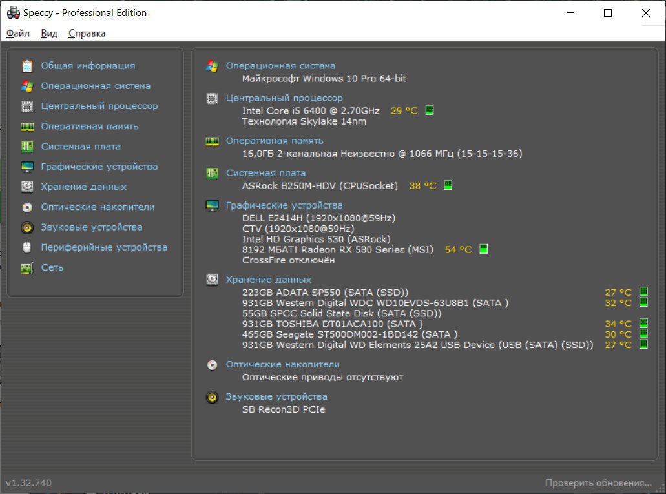Click the network card icon beside Сеть
666x494 pixels.
[27, 268]
